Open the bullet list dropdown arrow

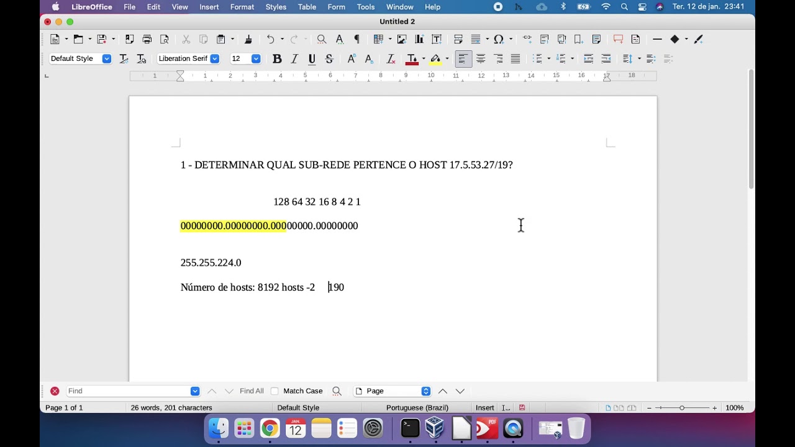549,59
